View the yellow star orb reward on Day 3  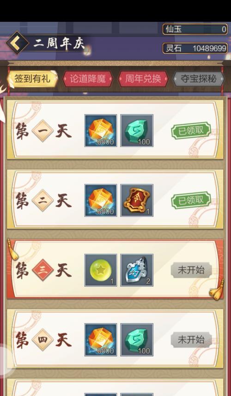click(101, 270)
